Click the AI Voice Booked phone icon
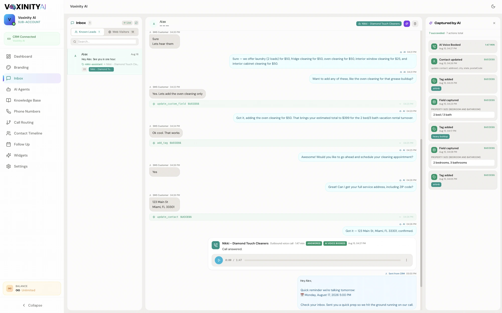Viewport: 502px width, 313px height. (x=434, y=47)
